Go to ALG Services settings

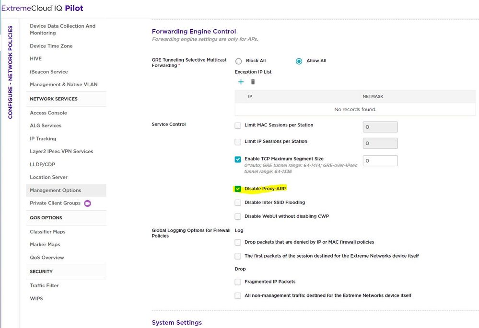(x=46, y=125)
